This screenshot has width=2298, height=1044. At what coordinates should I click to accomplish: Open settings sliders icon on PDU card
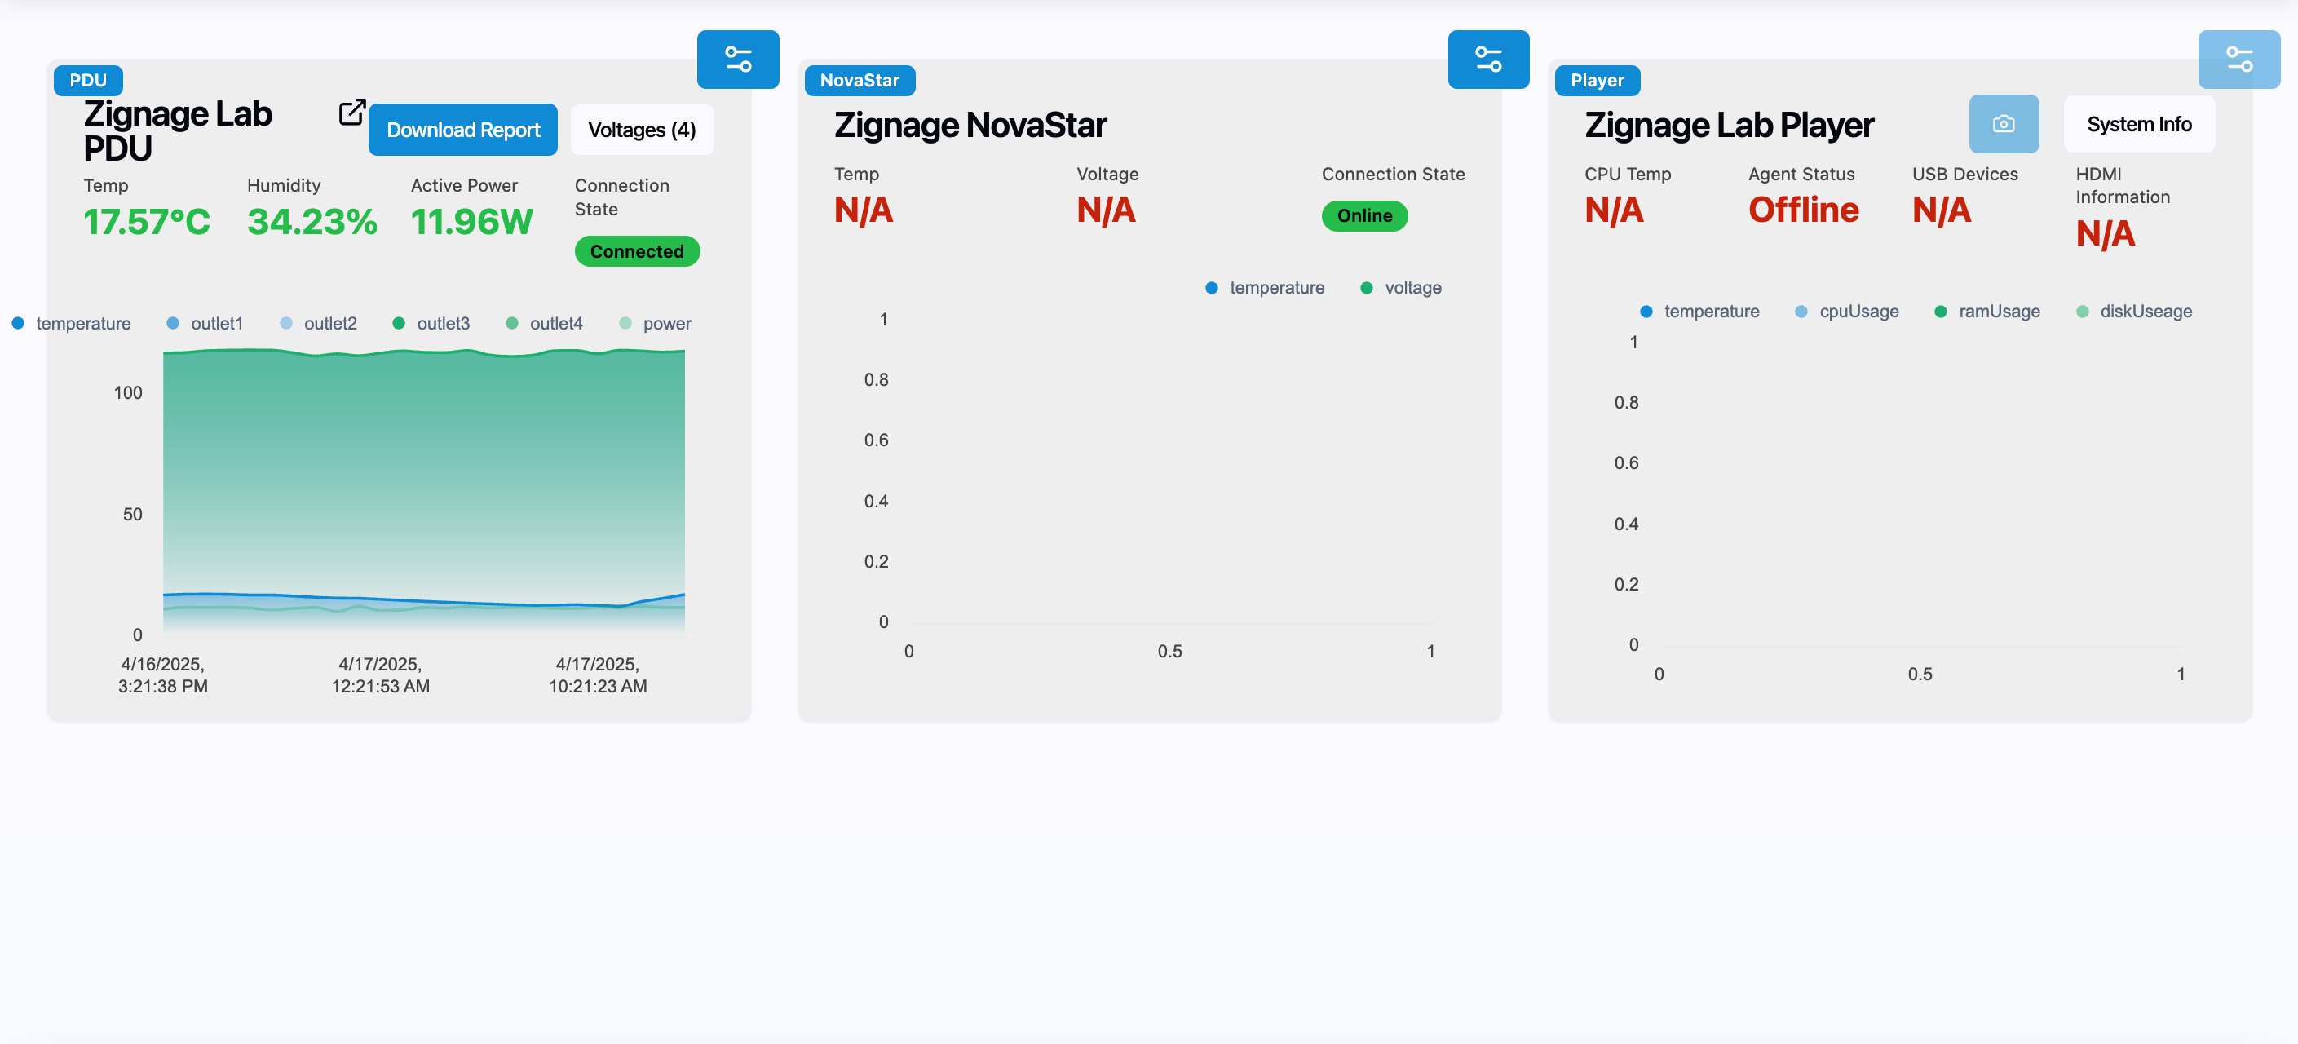point(738,60)
